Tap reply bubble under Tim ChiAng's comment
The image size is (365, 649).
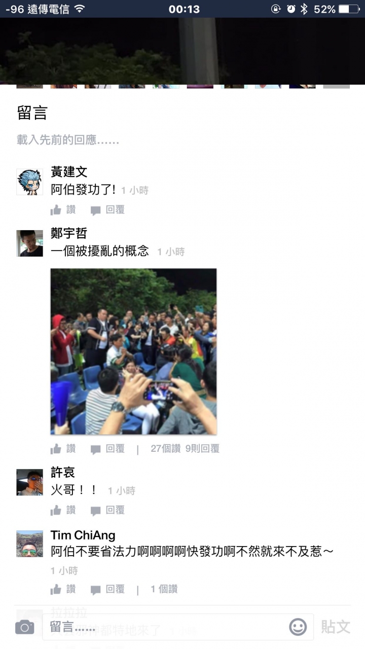[95, 590]
